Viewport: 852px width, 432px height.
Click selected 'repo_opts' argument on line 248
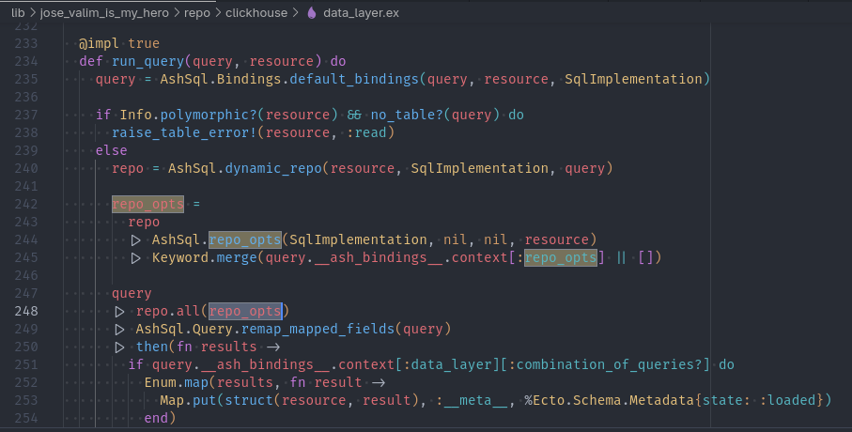coord(245,312)
